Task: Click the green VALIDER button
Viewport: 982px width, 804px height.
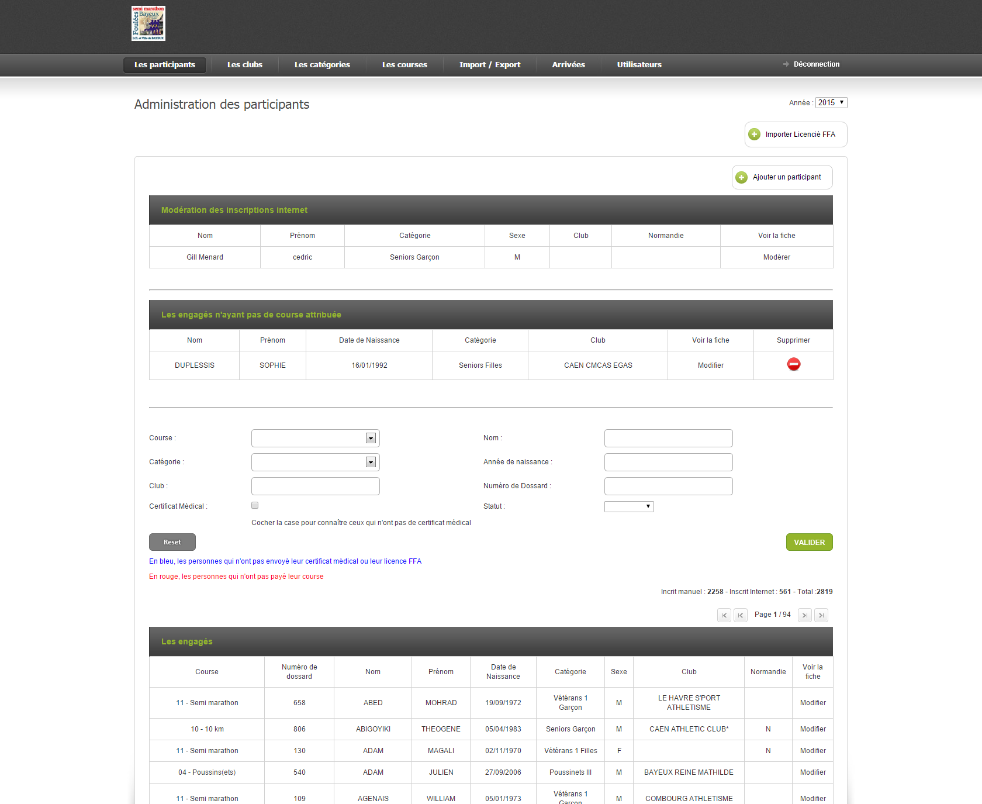Action: (x=810, y=542)
